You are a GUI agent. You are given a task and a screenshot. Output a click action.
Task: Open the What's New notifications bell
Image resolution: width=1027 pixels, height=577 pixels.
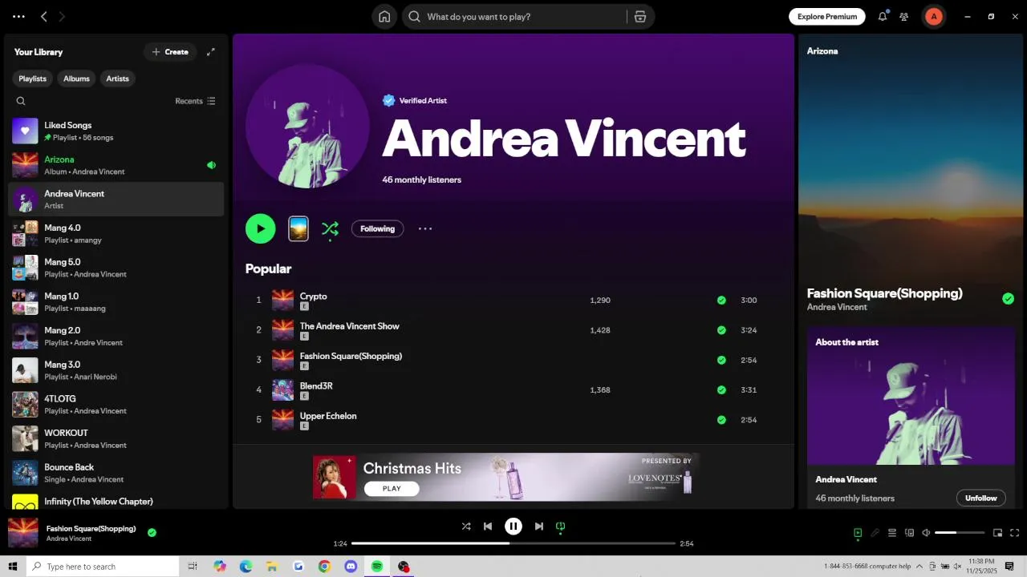tap(883, 16)
